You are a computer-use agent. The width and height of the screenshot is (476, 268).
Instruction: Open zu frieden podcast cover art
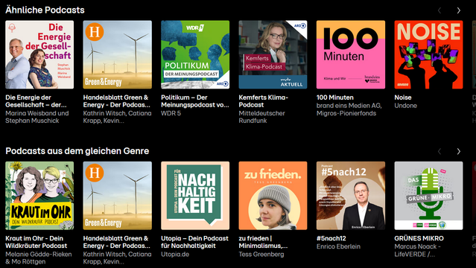[273, 196]
